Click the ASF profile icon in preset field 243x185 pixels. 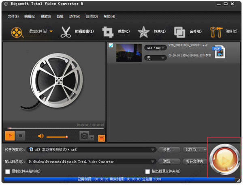[31, 149]
